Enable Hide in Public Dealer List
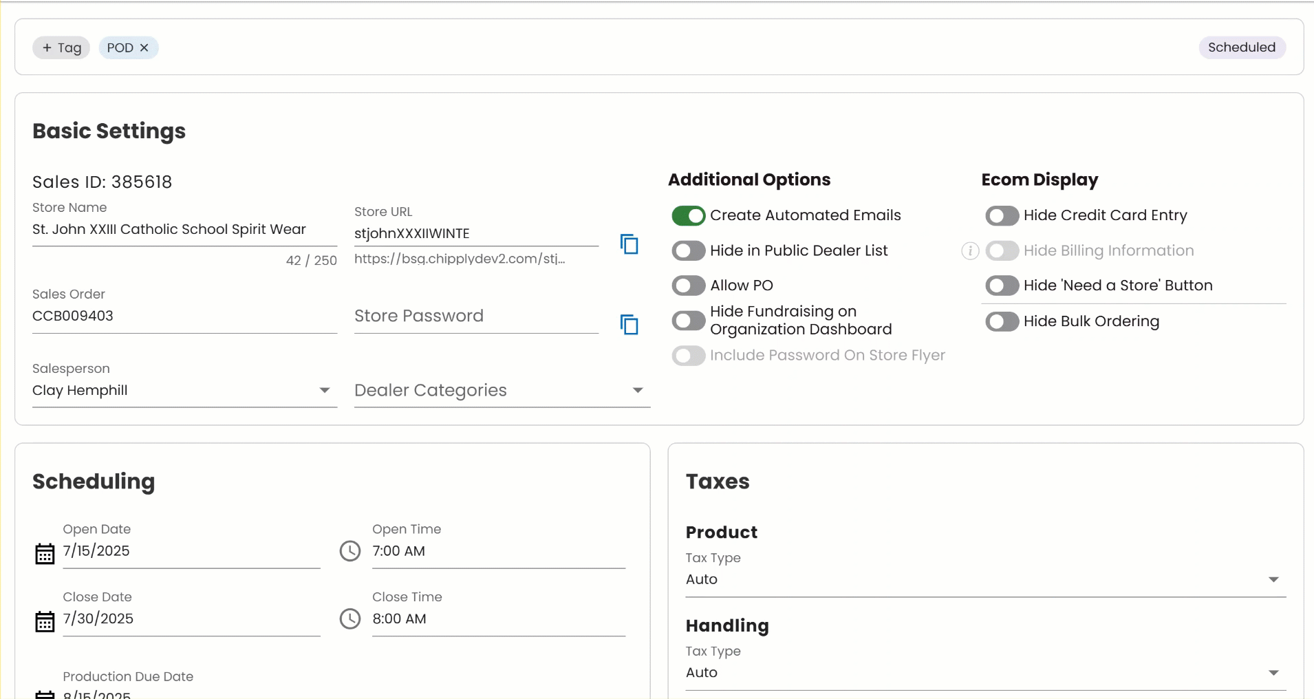Screen dimensions: 1314x699 (x=689, y=251)
